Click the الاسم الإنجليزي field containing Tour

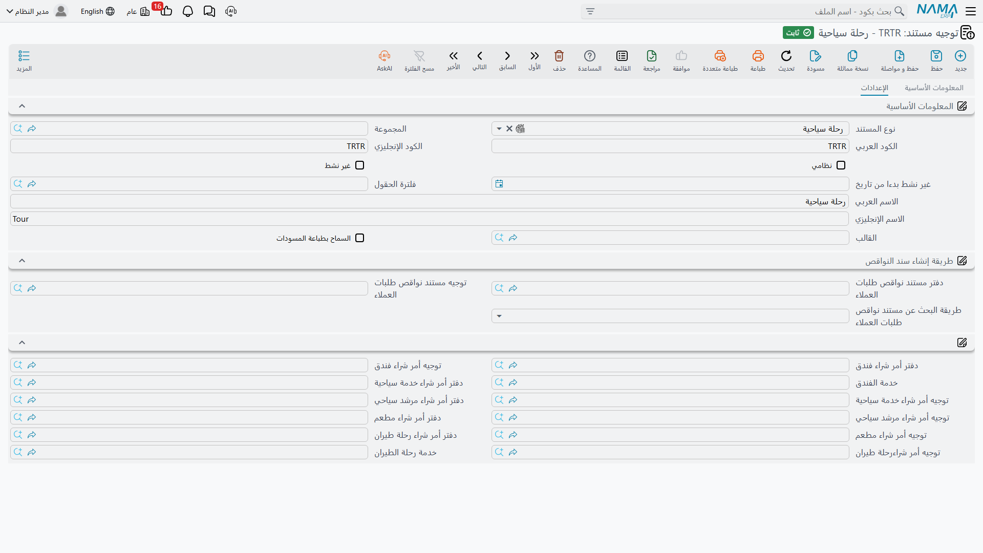430,219
